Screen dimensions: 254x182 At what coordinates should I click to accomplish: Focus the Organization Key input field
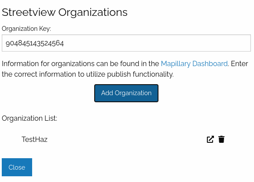pyautogui.click(x=126, y=43)
